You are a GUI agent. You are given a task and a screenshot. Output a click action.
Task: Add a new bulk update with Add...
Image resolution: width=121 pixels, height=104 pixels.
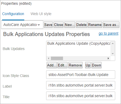point(52,65)
